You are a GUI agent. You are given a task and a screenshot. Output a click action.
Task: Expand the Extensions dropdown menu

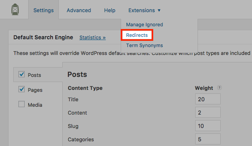[x=144, y=10]
